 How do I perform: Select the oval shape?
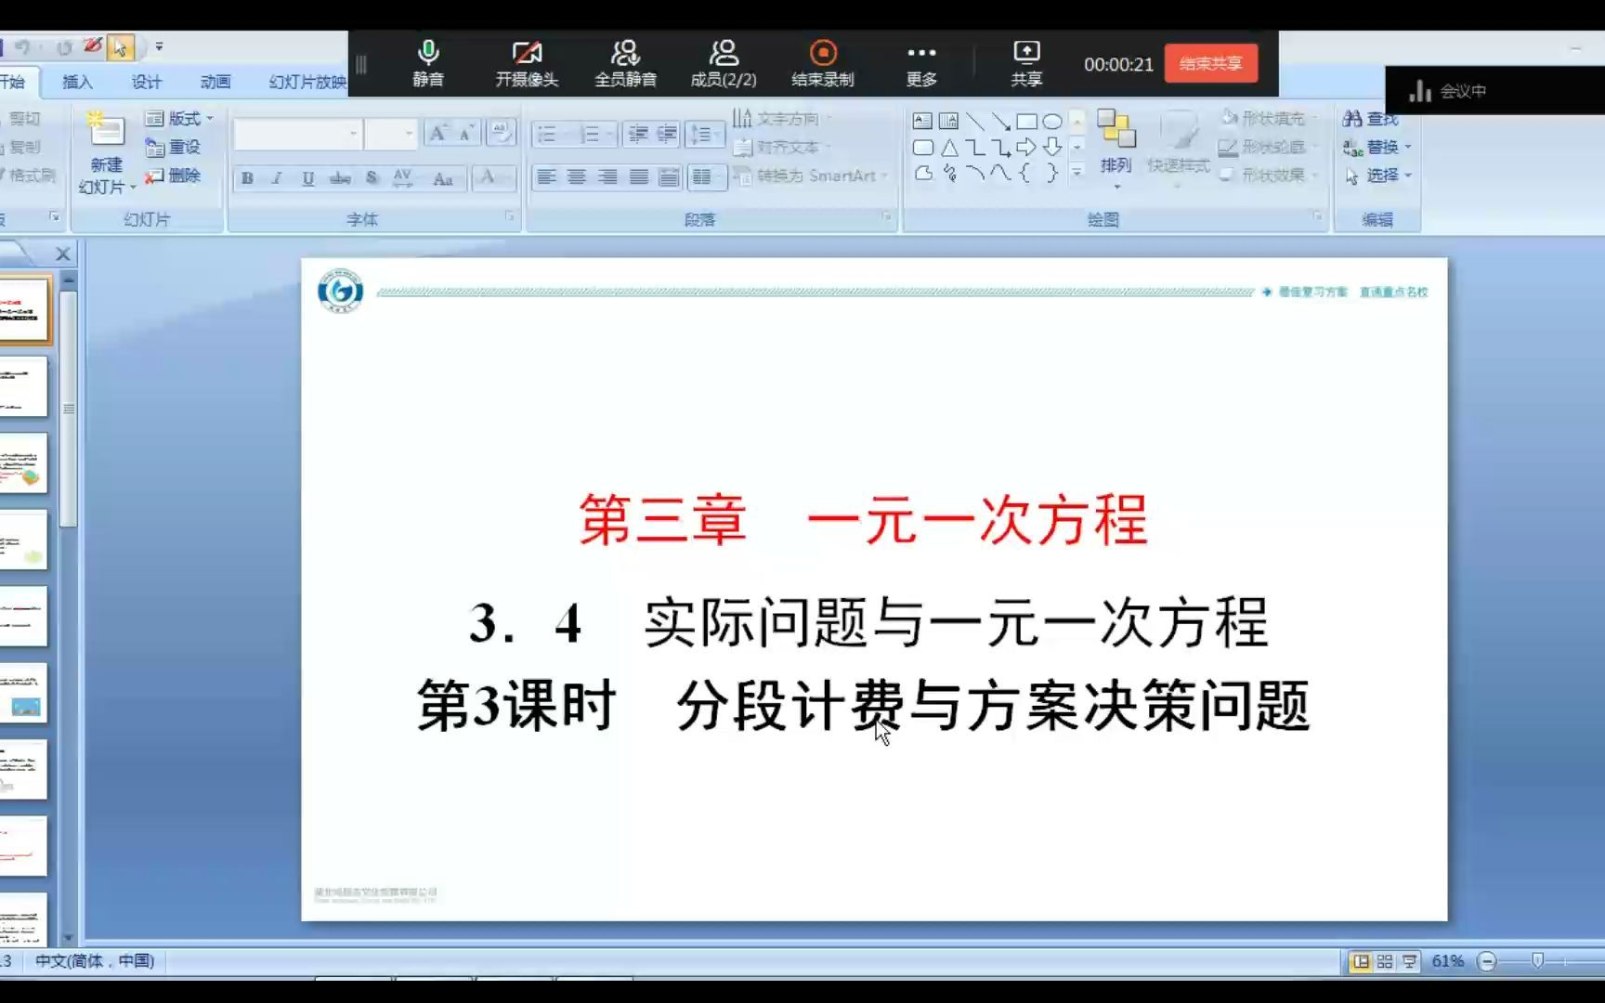(x=1052, y=121)
